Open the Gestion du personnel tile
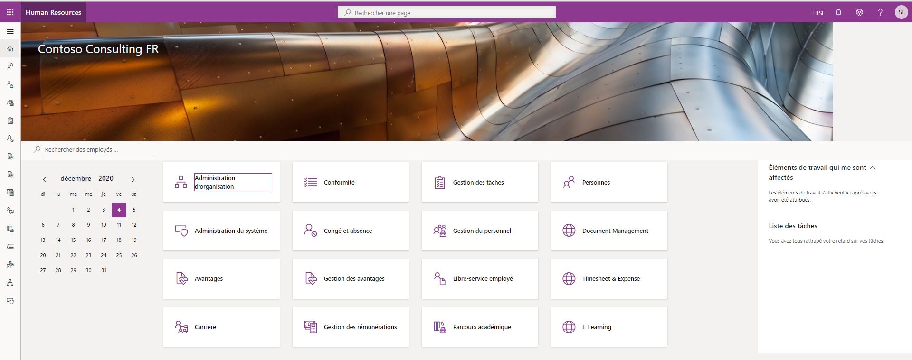The height and width of the screenshot is (360, 912). click(480, 231)
